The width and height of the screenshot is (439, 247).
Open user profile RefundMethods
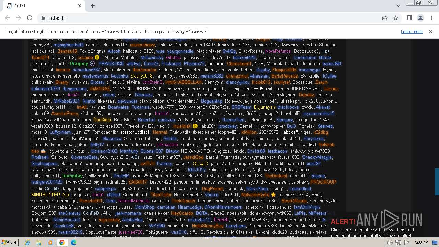(x=134, y=201)
